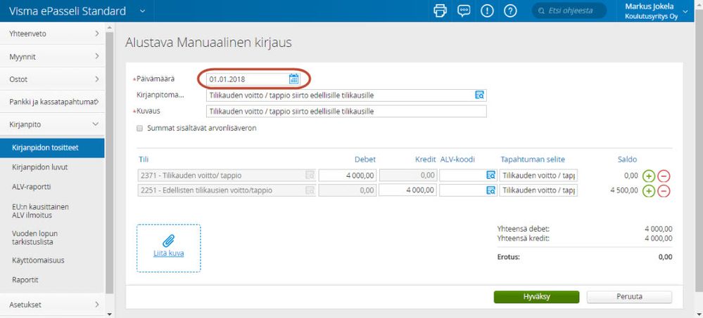
Task: Open the date picker calendar icon
Action: point(293,79)
